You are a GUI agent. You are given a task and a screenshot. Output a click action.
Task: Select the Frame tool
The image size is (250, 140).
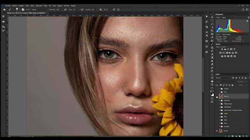212,34
